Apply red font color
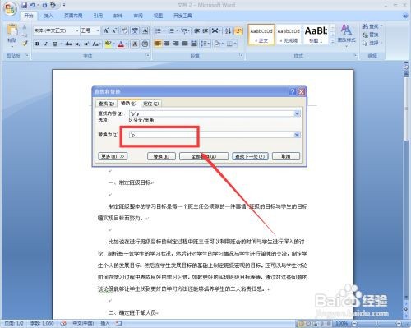 click(x=121, y=44)
